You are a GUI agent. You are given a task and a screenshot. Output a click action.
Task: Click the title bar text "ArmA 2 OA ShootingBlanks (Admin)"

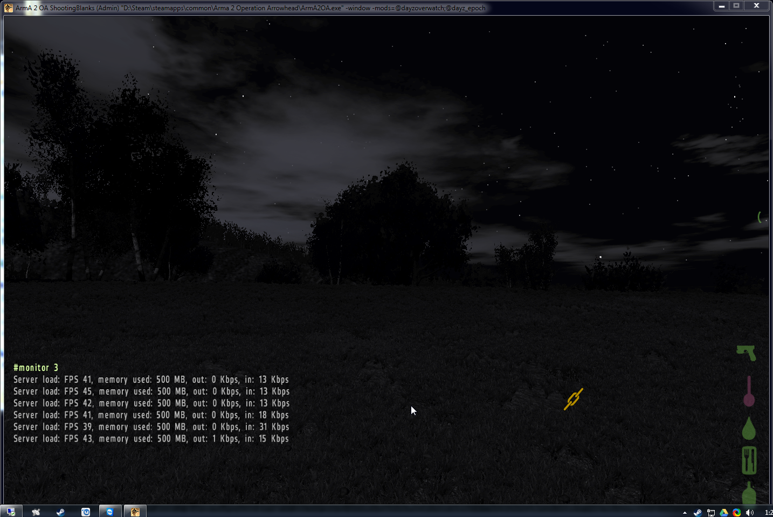pyautogui.click(x=67, y=8)
